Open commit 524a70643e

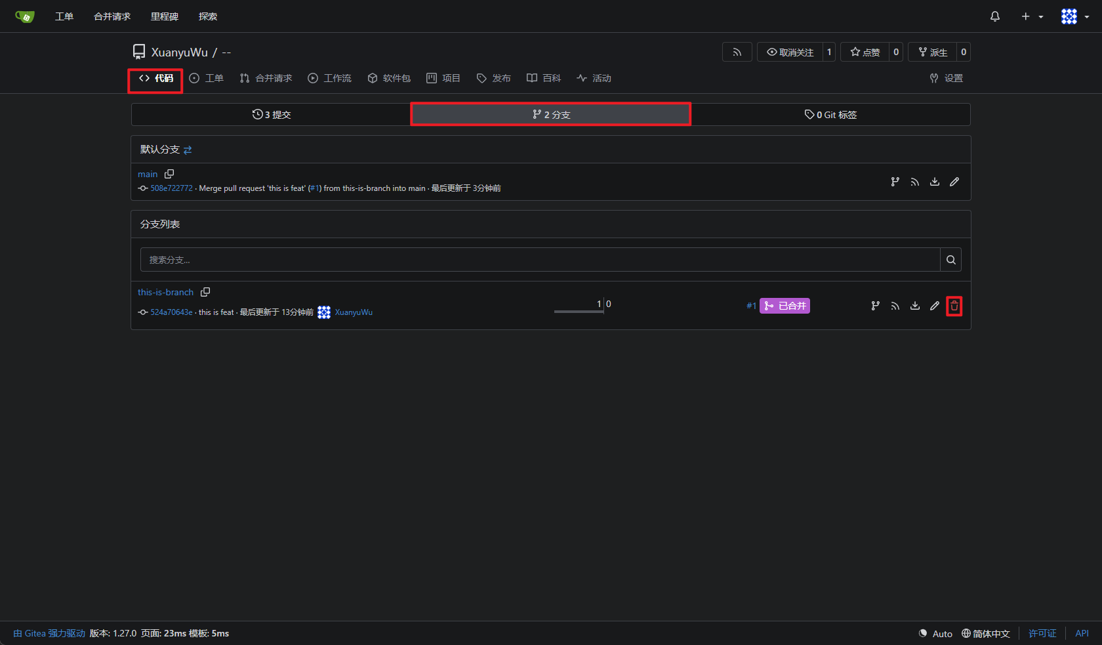tap(171, 312)
